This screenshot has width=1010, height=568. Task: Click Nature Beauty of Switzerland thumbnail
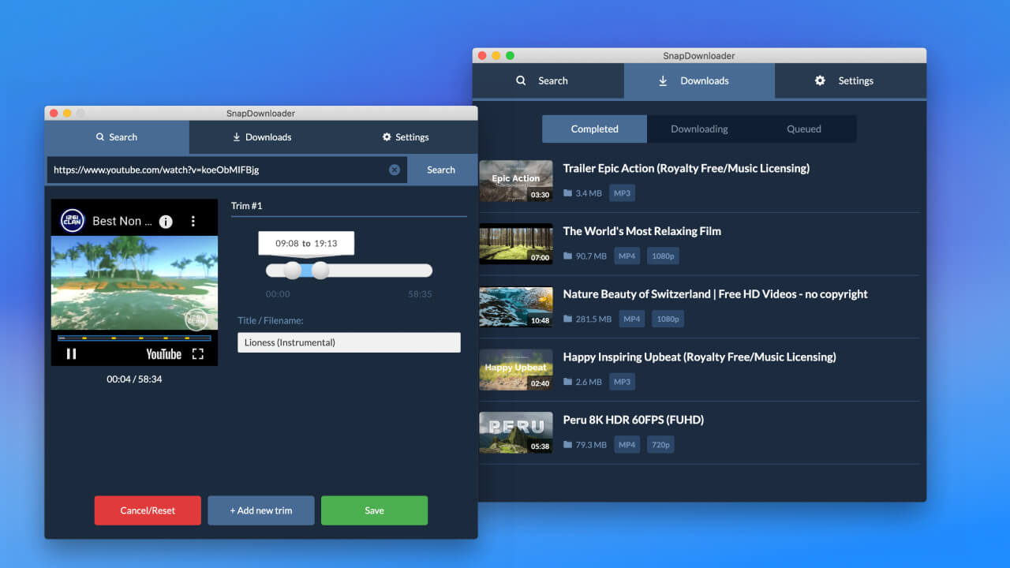click(x=516, y=307)
